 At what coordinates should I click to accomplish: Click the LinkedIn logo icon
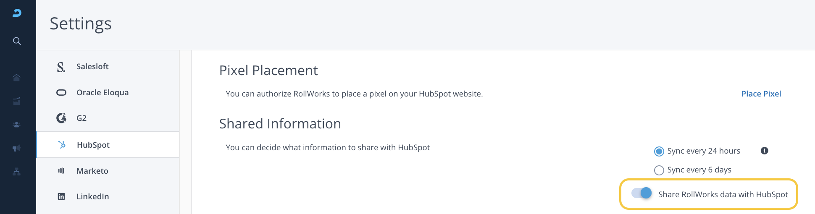coord(61,196)
